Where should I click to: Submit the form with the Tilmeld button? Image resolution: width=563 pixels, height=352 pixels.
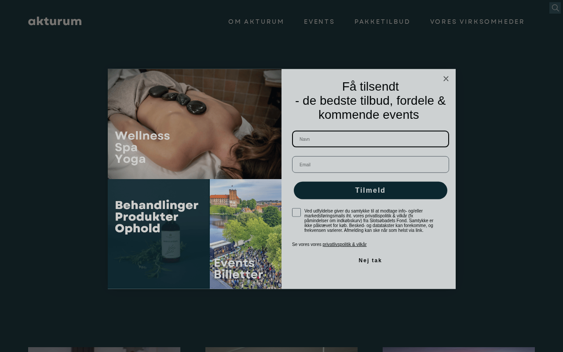tap(370, 191)
